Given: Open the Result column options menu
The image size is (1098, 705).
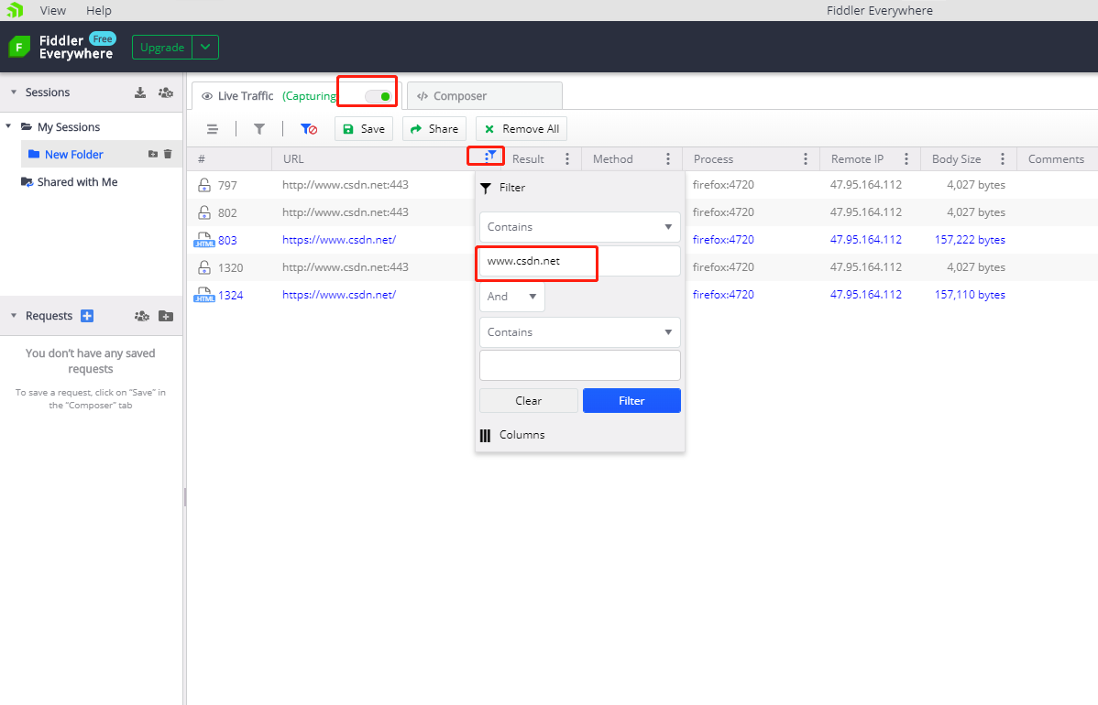Looking at the screenshot, I should click(x=567, y=159).
